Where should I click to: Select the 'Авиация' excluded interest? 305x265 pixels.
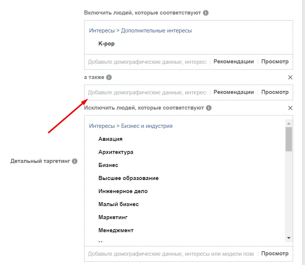click(110, 139)
